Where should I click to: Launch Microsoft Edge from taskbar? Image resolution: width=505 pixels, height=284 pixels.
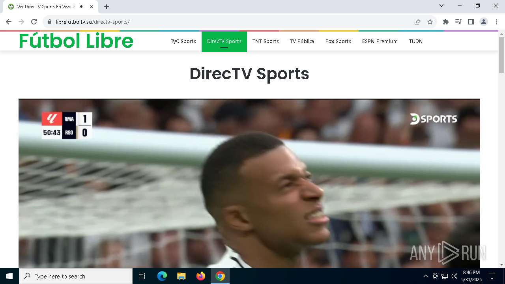pyautogui.click(x=162, y=276)
